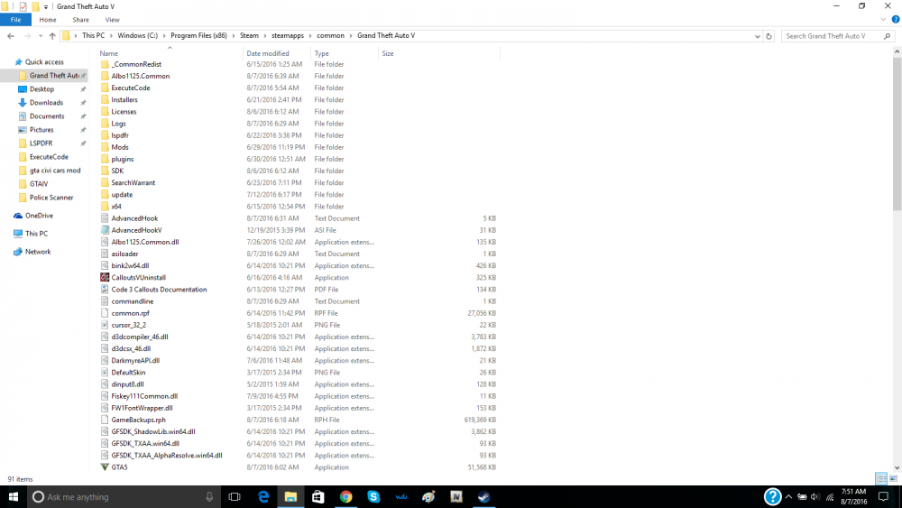
Task: Select the AdvancedHookV ASI file icon
Action: coord(105,230)
